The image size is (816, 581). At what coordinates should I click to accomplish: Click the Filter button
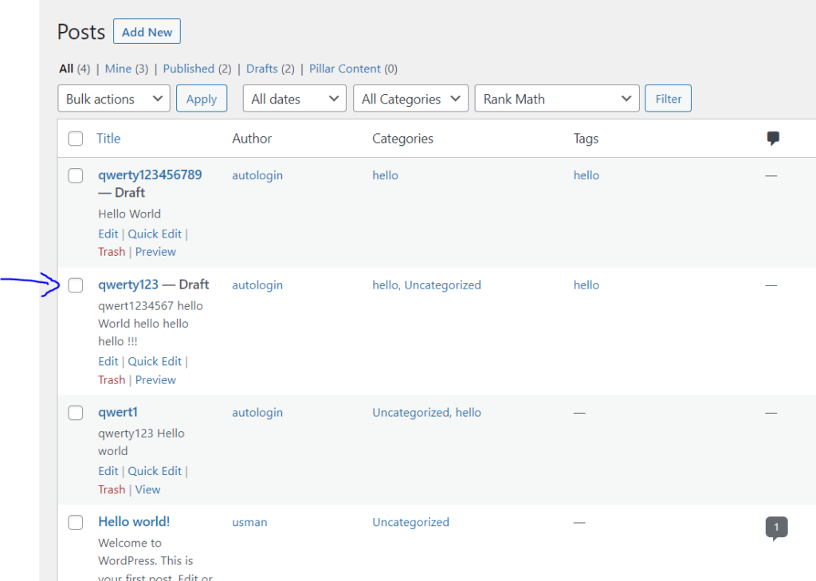point(669,98)
